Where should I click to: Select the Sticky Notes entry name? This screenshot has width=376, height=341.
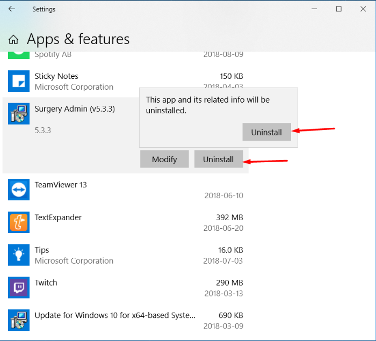pos(56,76)
